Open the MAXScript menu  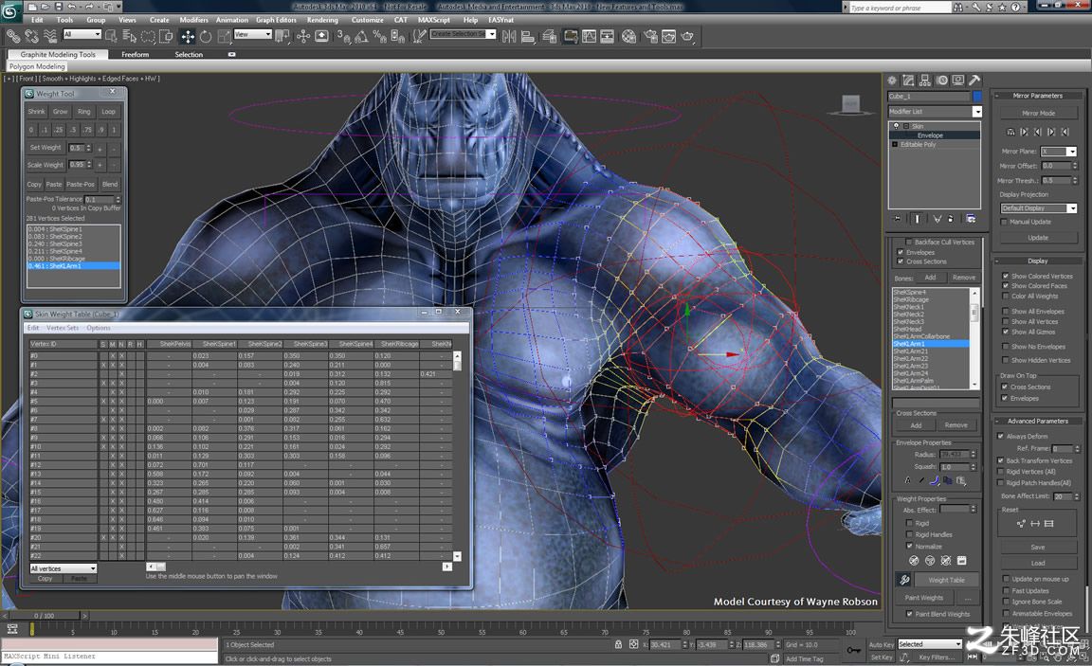pos(433,20)
